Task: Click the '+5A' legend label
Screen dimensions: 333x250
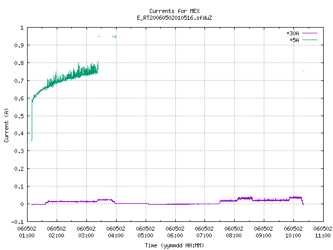Action: (x=294, y=40)
